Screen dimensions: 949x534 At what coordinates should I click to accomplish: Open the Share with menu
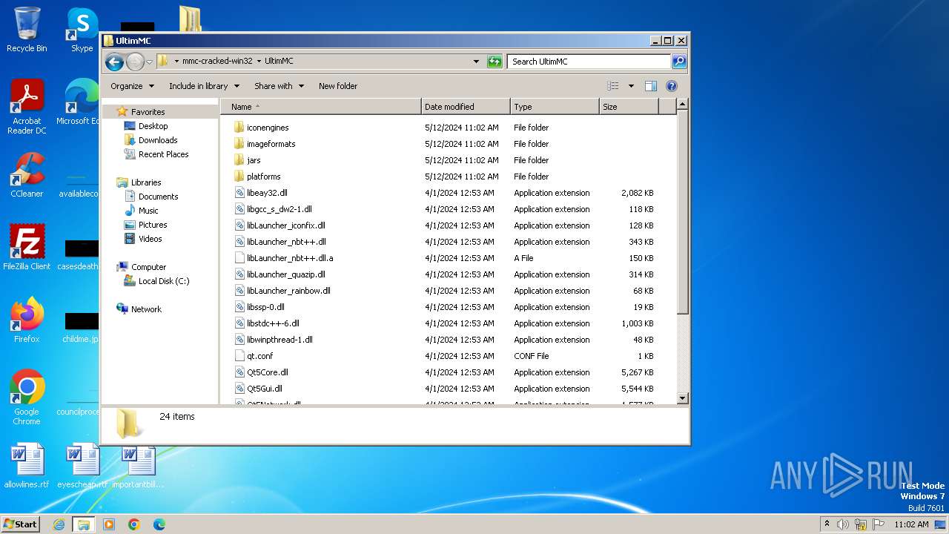click(x=279, y=86)
